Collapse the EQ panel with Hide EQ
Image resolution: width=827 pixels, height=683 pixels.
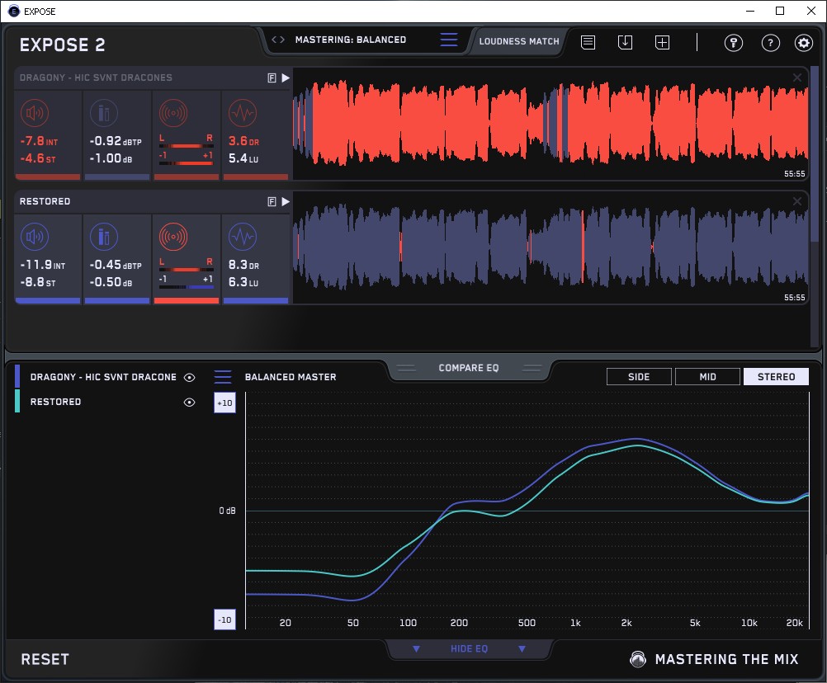point(469,648)
